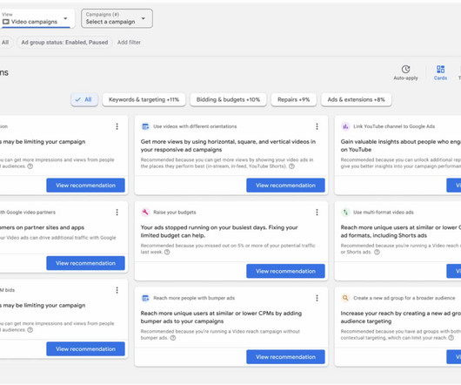This screenshot has height=385, width=461.
Task: Click help icon after 'last week.' text
Action: 167,252
